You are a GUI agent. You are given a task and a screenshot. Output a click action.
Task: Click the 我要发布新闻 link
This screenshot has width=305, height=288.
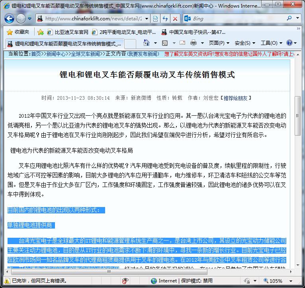(143, 54)
